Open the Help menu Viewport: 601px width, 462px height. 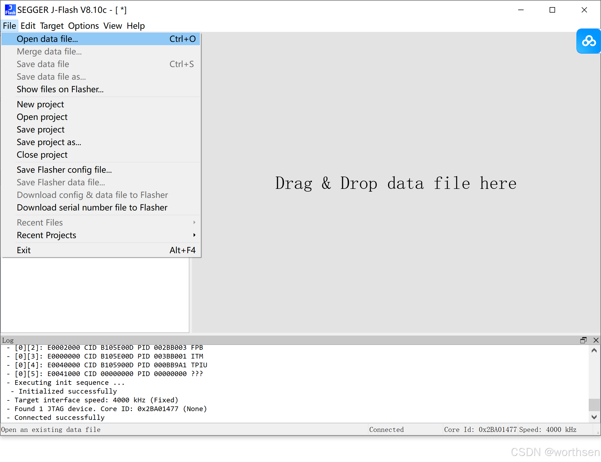click(x=135, y=26)
